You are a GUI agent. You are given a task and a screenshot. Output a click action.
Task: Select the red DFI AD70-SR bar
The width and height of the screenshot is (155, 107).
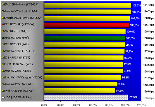(x=87, y=25)
